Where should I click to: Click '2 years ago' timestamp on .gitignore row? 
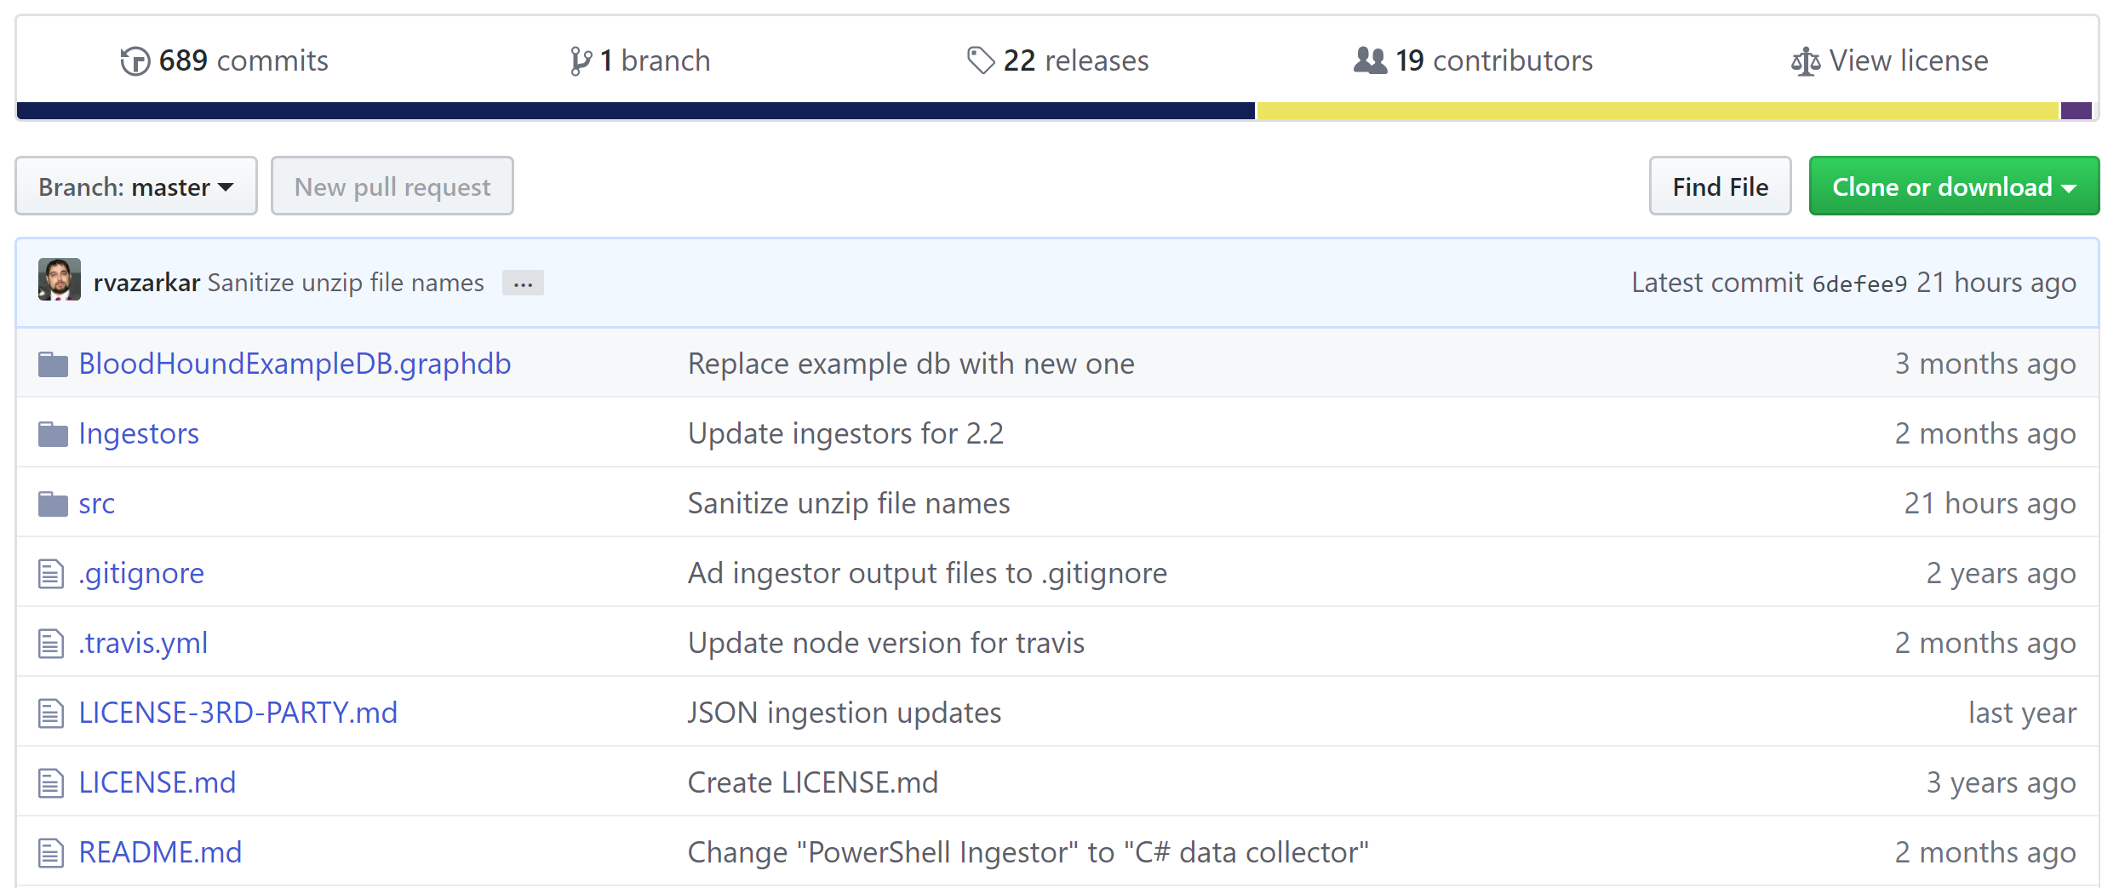[2002, 573]
